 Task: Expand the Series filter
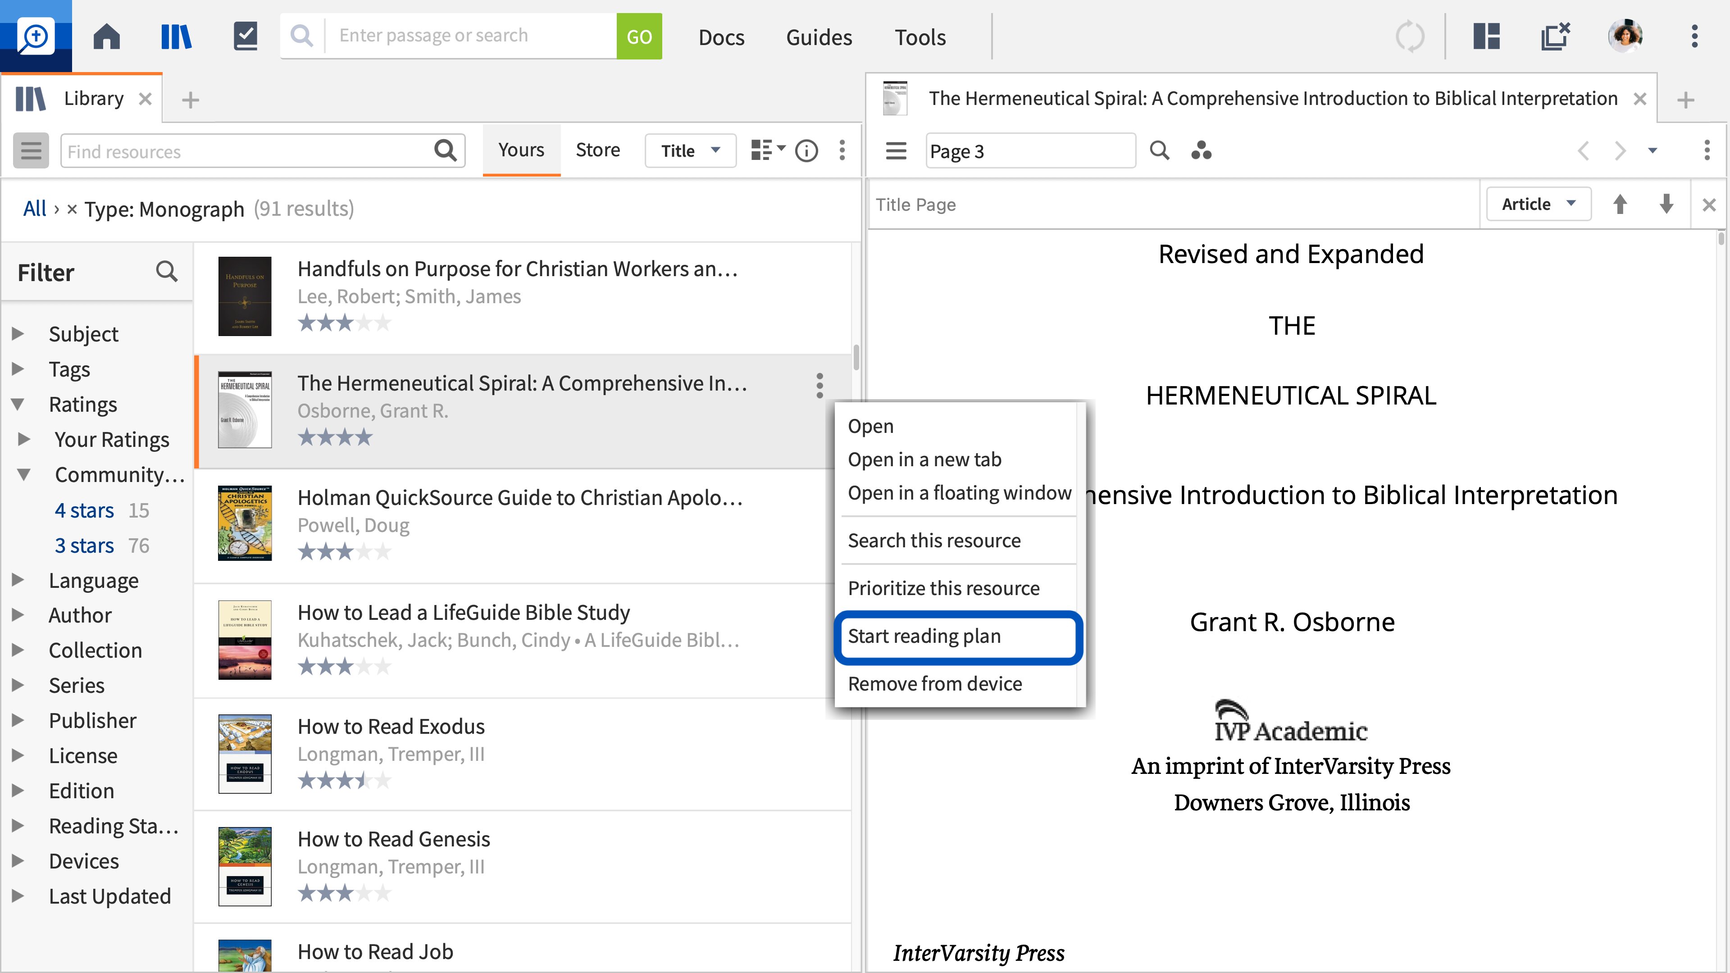point(18,685)
